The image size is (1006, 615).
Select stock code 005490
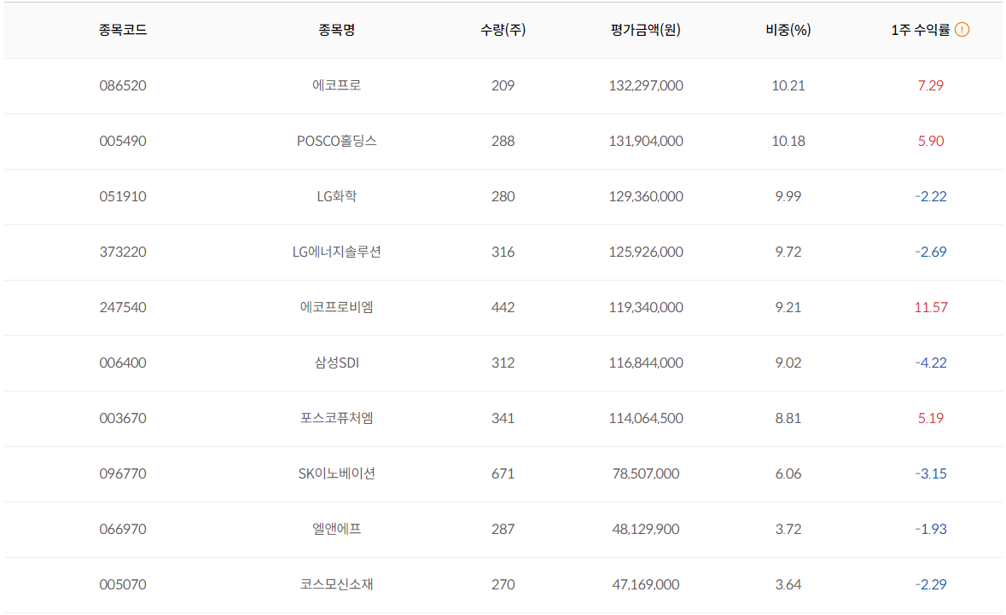(x=123, y=141)
